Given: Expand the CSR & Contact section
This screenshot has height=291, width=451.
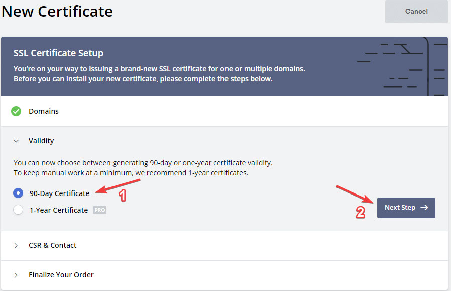Looking at the screenshot, I should coord(53,245).
